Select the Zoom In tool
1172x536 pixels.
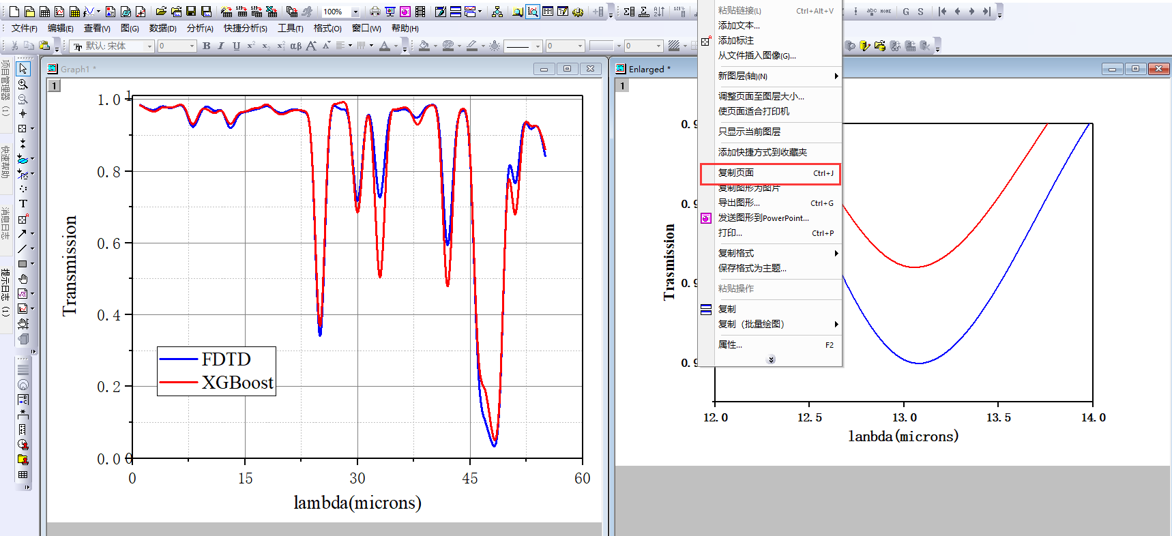(23, 84)
